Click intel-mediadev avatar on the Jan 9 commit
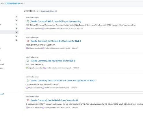The image size is (143, 116). [x=43, y=88]
